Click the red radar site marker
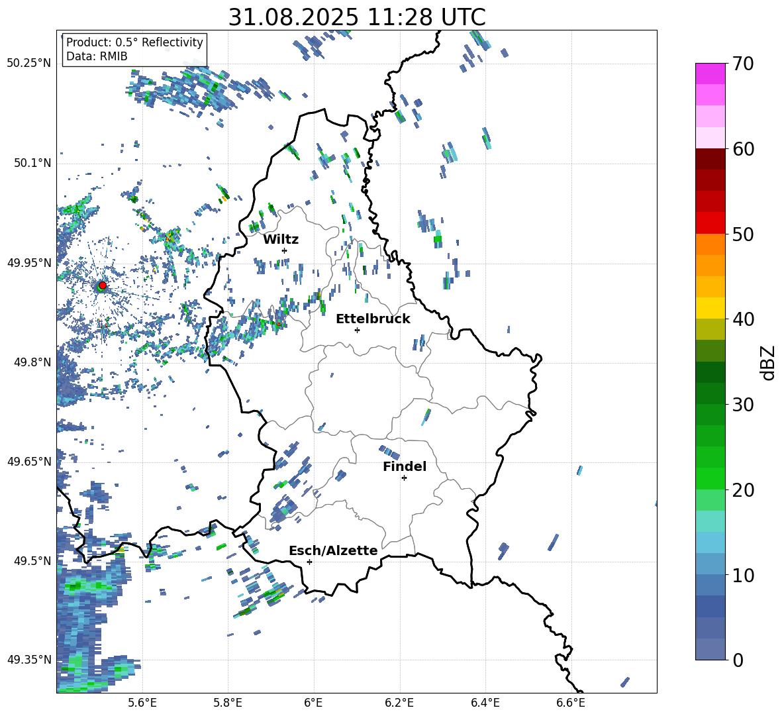 coord(103,285)
